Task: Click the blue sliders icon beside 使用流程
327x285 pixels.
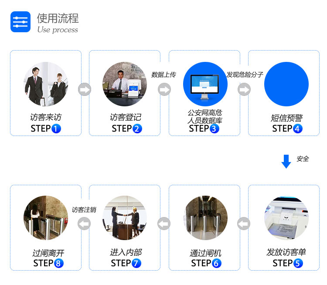Action: (20, 22)
